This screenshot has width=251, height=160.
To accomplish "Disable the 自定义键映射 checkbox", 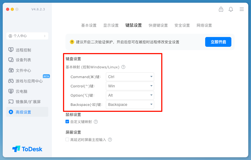I will [67, 122].
